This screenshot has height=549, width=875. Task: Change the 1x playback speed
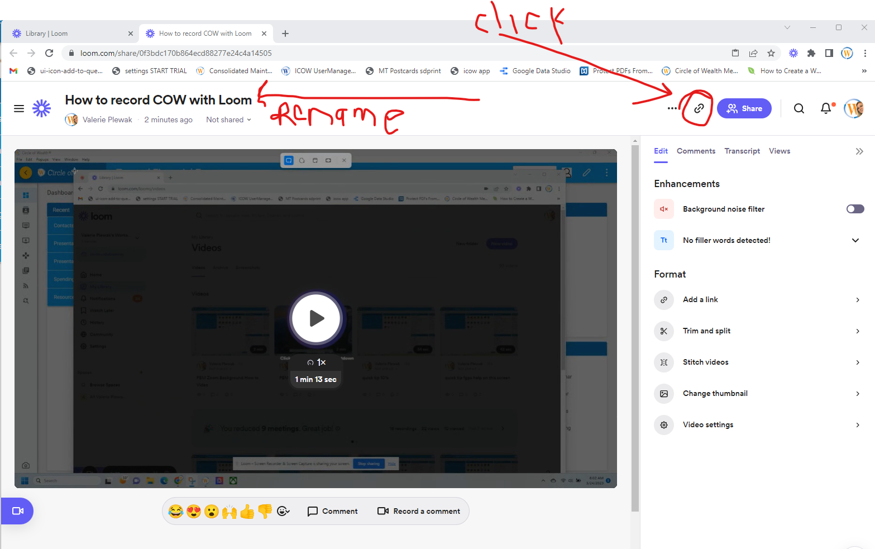click(316, 362)
